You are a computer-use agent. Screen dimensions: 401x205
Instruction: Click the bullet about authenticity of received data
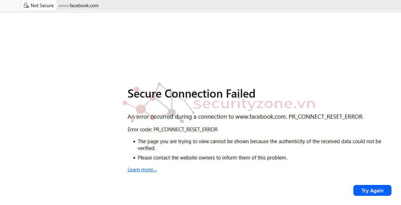(259, 141)
